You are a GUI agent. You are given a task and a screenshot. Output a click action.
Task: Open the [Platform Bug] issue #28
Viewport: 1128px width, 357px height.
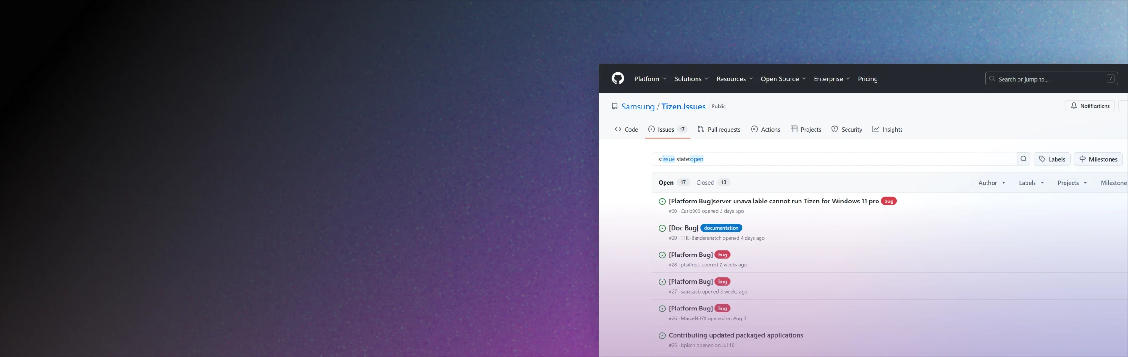pos(690,255)
